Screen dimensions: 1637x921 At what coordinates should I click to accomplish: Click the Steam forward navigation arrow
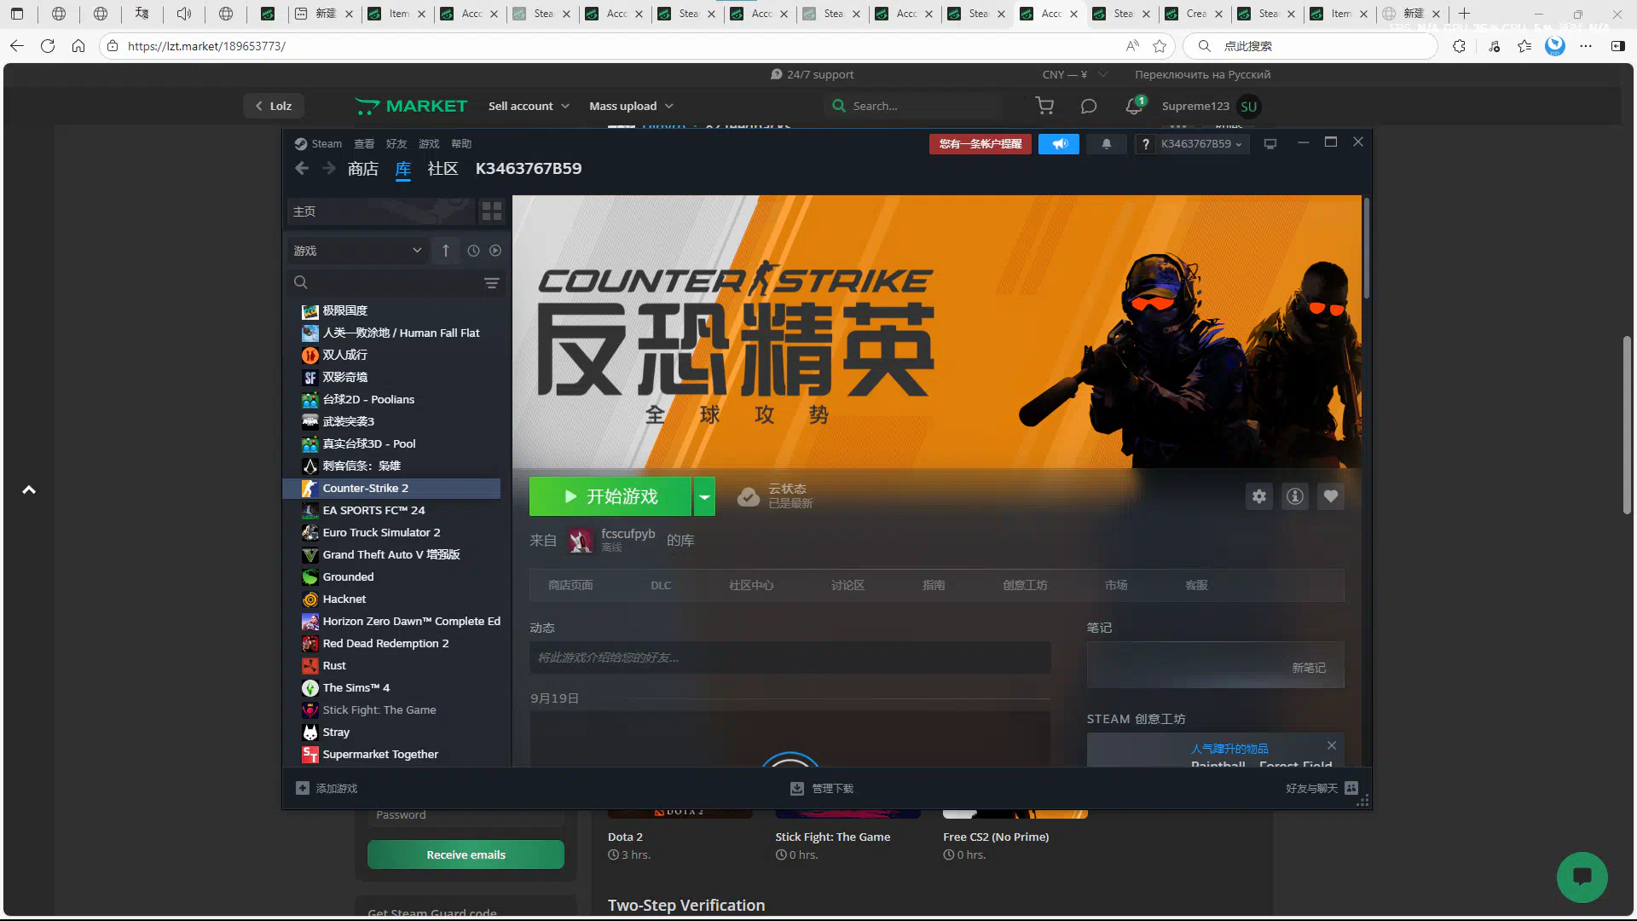coord(328,168)
